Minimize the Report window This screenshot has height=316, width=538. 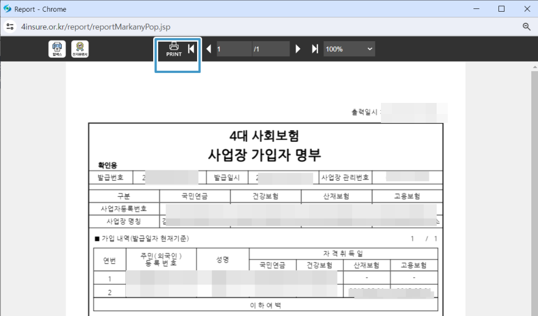click(476, 8)
